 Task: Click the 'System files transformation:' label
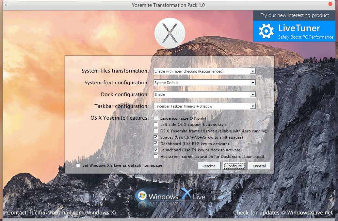coord(115,71)
